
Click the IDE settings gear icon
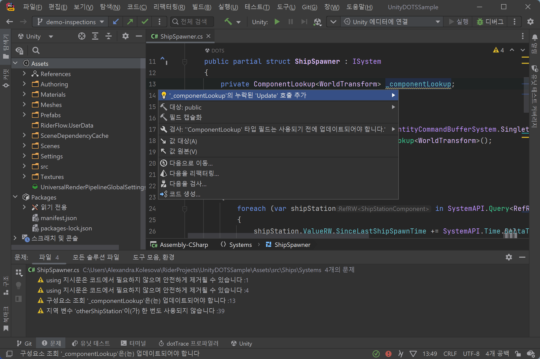coord(530,22)
